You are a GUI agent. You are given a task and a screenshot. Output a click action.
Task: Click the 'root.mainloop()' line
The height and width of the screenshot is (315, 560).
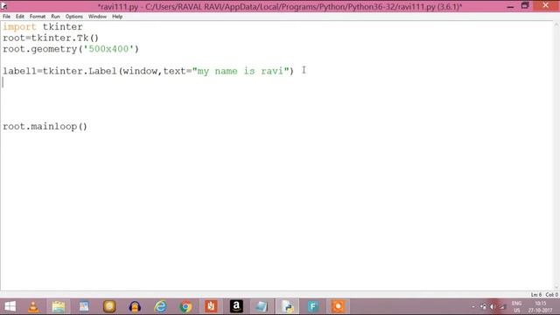(x=45, y=126)
